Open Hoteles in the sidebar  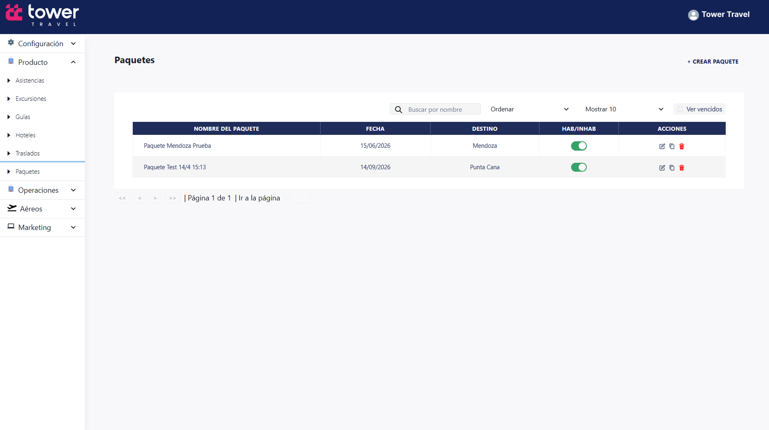coord(25,135)
